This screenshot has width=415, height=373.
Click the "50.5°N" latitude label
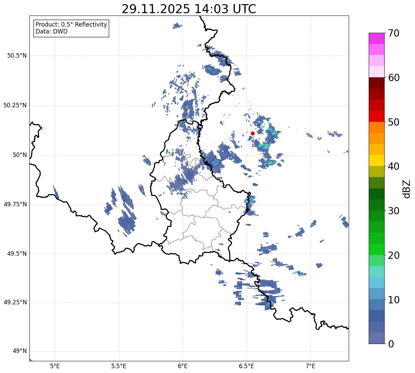coord(17,56)
